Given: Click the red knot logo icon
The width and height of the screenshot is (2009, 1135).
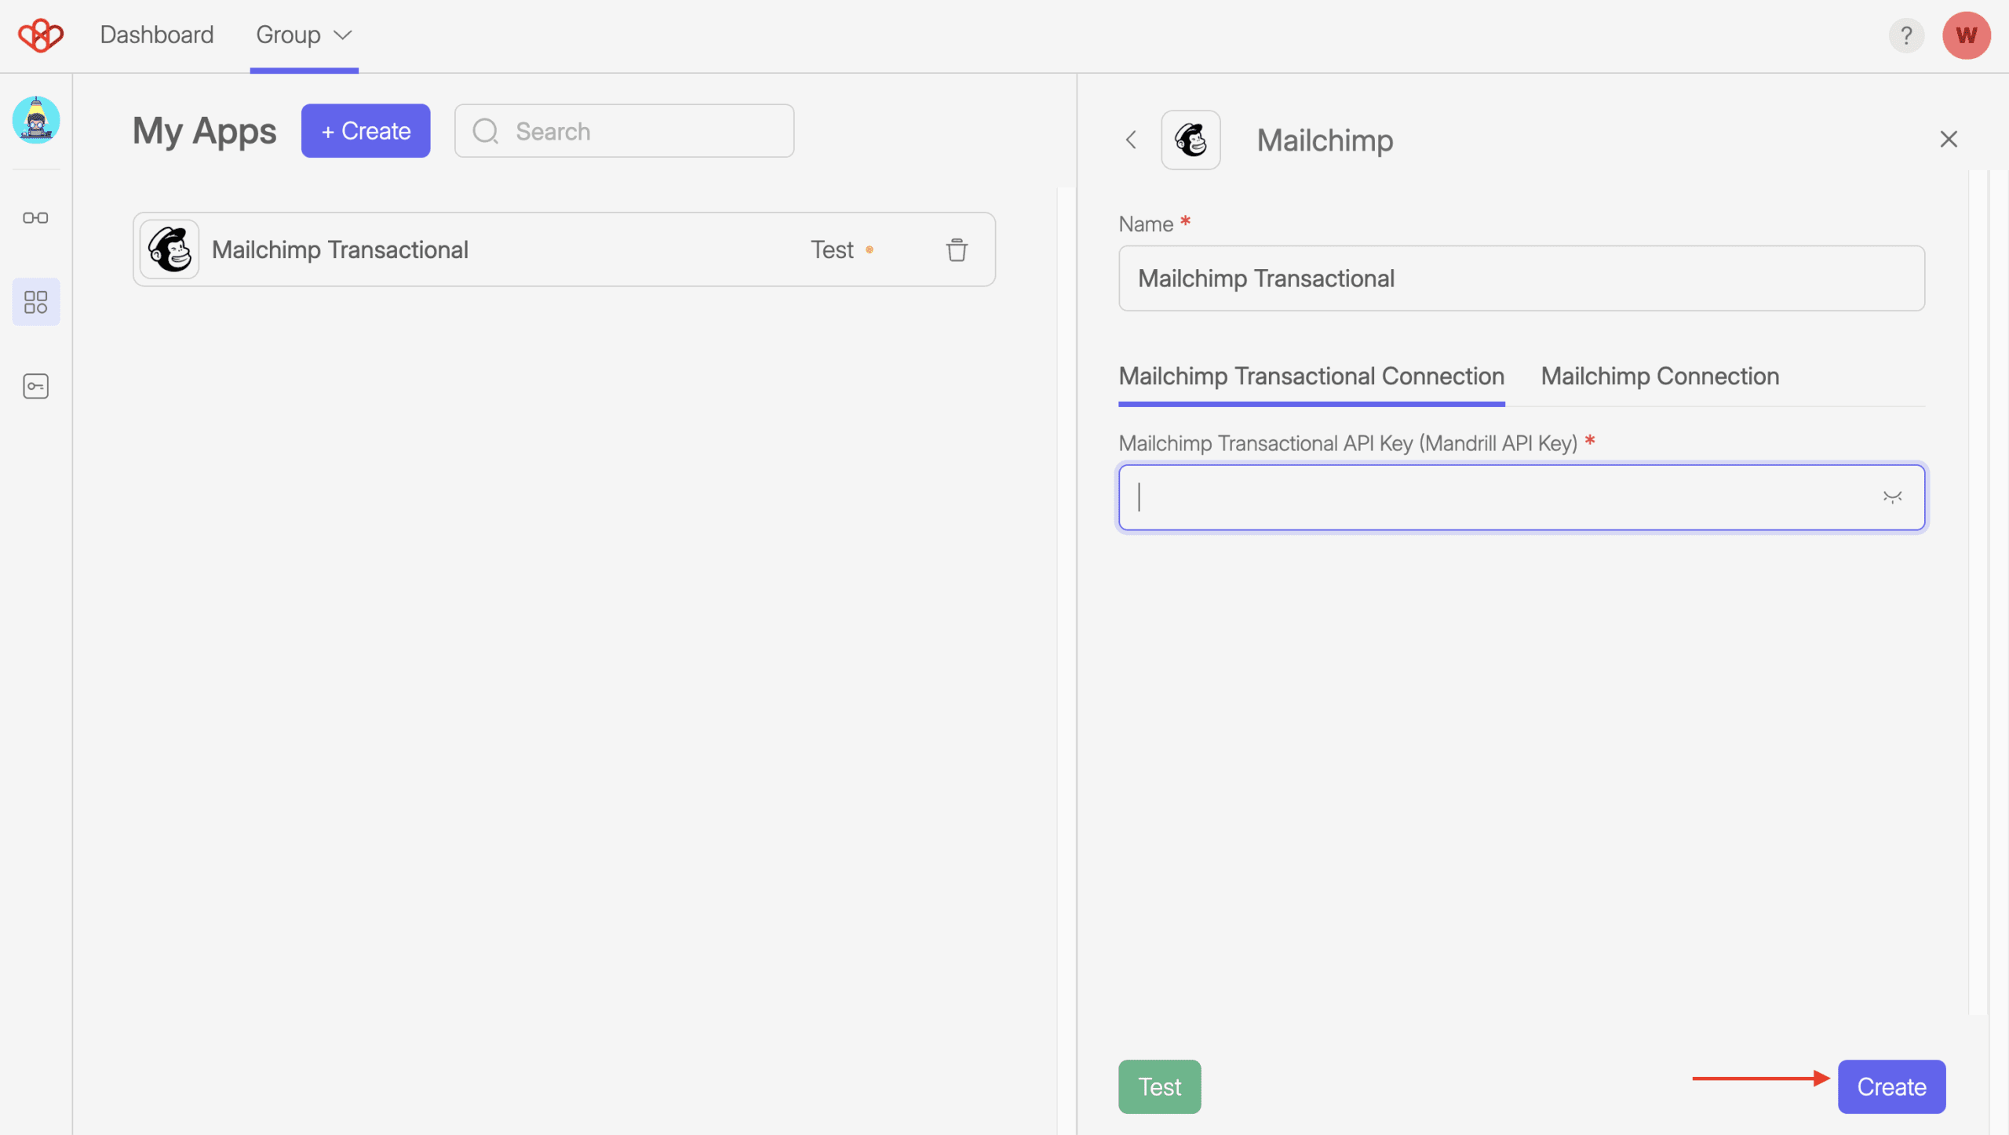Looking at the screenshot, I should (x=41, y=35).
